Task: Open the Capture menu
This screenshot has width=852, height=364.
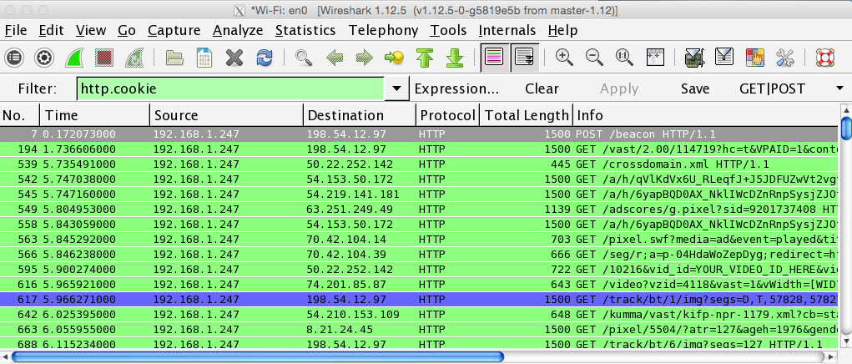Action: pyautogui.click(x=174, y=30)
